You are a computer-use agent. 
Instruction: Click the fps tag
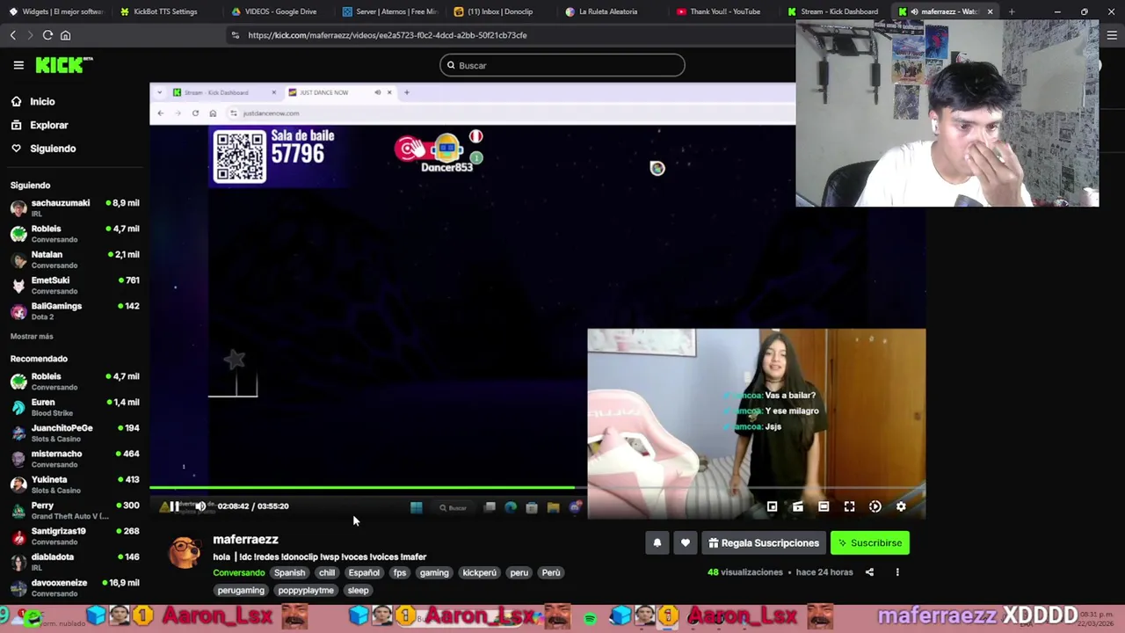[400, 572]
